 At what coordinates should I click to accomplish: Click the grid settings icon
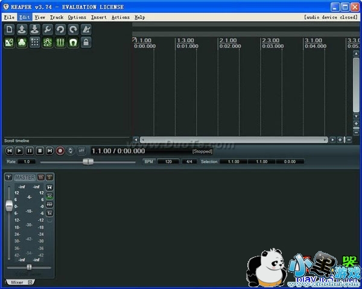pos(35,43)
